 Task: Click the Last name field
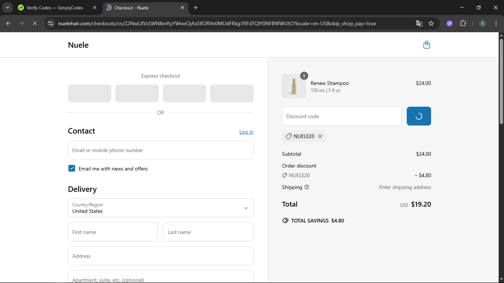tap(208, 232)
